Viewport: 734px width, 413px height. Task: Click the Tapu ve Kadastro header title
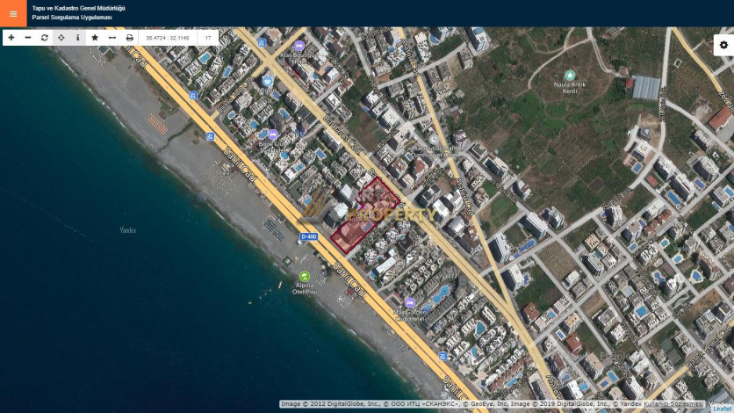[x=78, y=8]
